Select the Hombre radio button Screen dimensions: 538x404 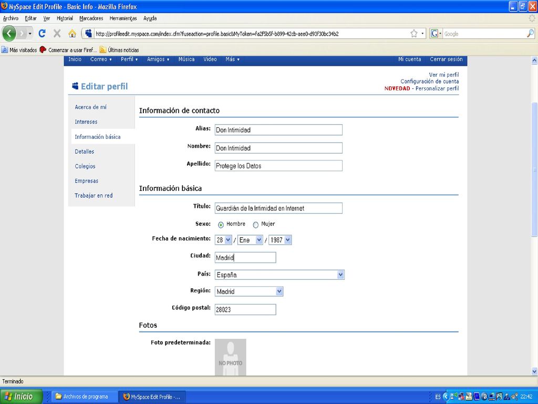point(221,225)
